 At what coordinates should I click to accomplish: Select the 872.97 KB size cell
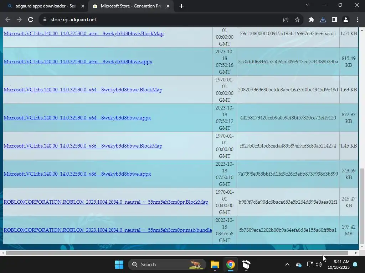[349, 118]
